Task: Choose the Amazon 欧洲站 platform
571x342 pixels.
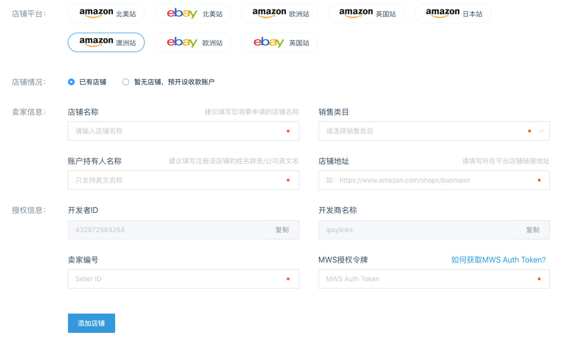Action: coord(279,13)
